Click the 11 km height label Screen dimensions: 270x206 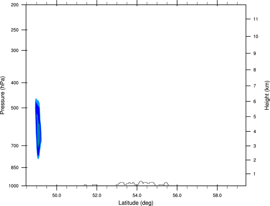click(x=256, y=19)
